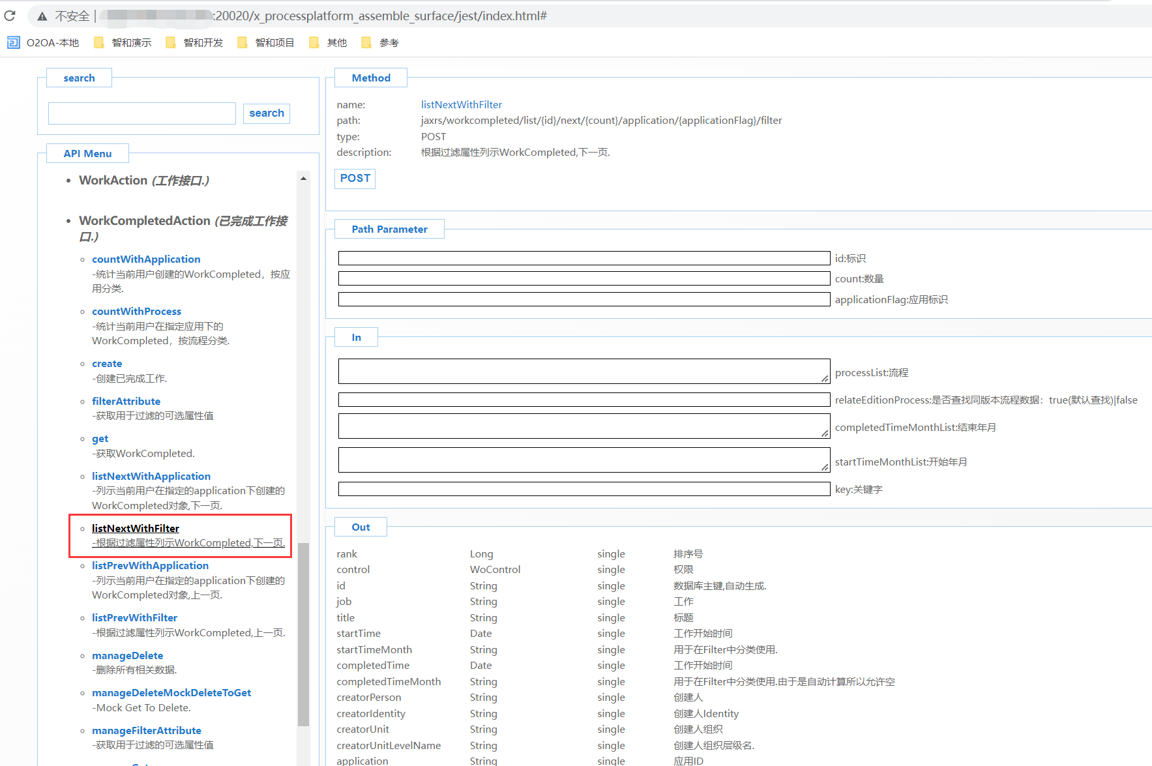Image resolution: width=1152 pixels, height=766 pixels.
Task: Click the API menu scroll-up arrow
Action: pos(303,179)
